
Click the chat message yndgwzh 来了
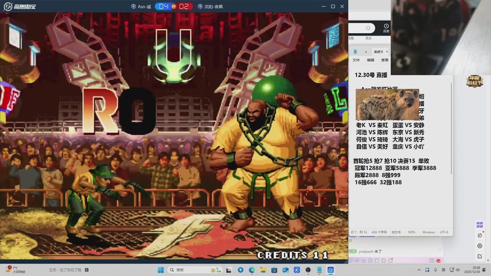pos(370,251)
